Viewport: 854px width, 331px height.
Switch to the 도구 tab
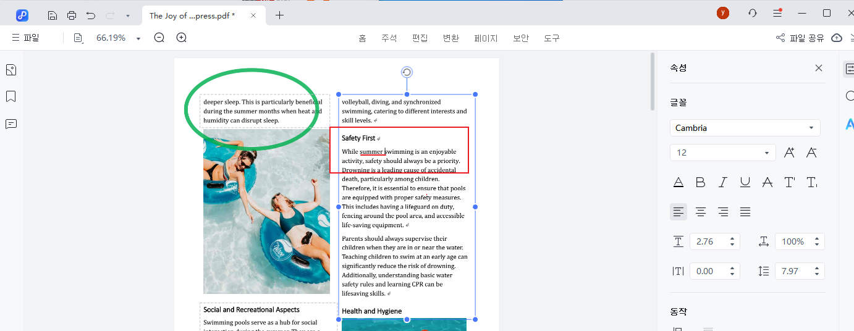point(552,38)
